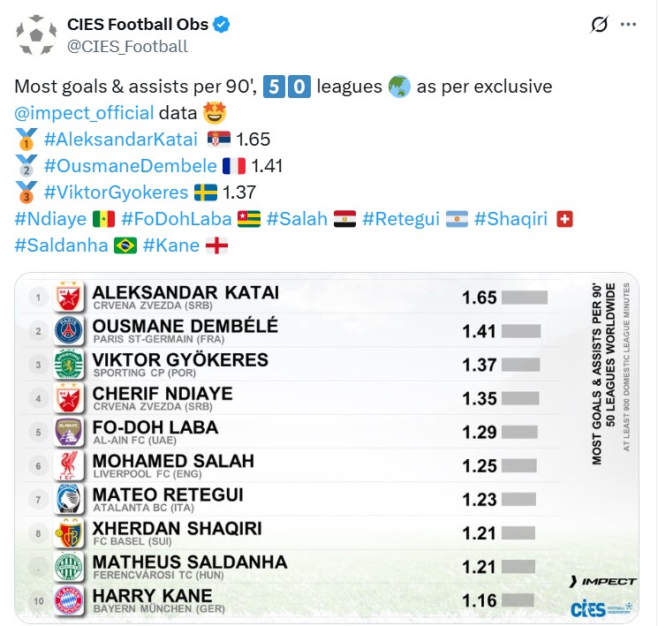Viewport: 658px width, 626px height.
Task: Click the #Retegui hashtag
Action: coord(401,219)
